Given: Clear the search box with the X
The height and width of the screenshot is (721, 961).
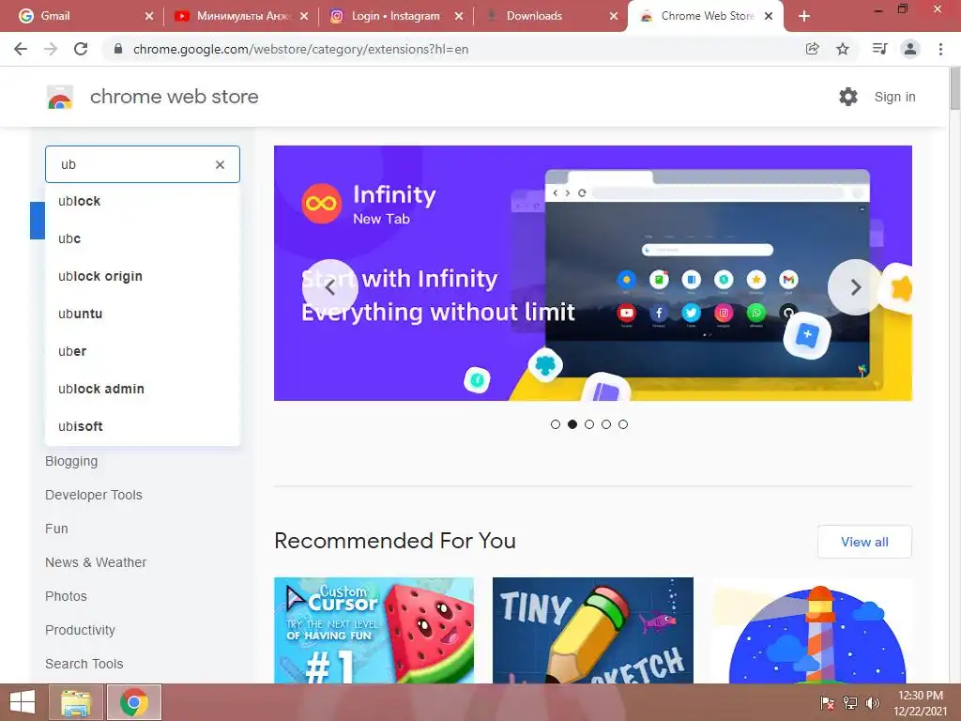Looking at the screenshot, I should 220,164.
